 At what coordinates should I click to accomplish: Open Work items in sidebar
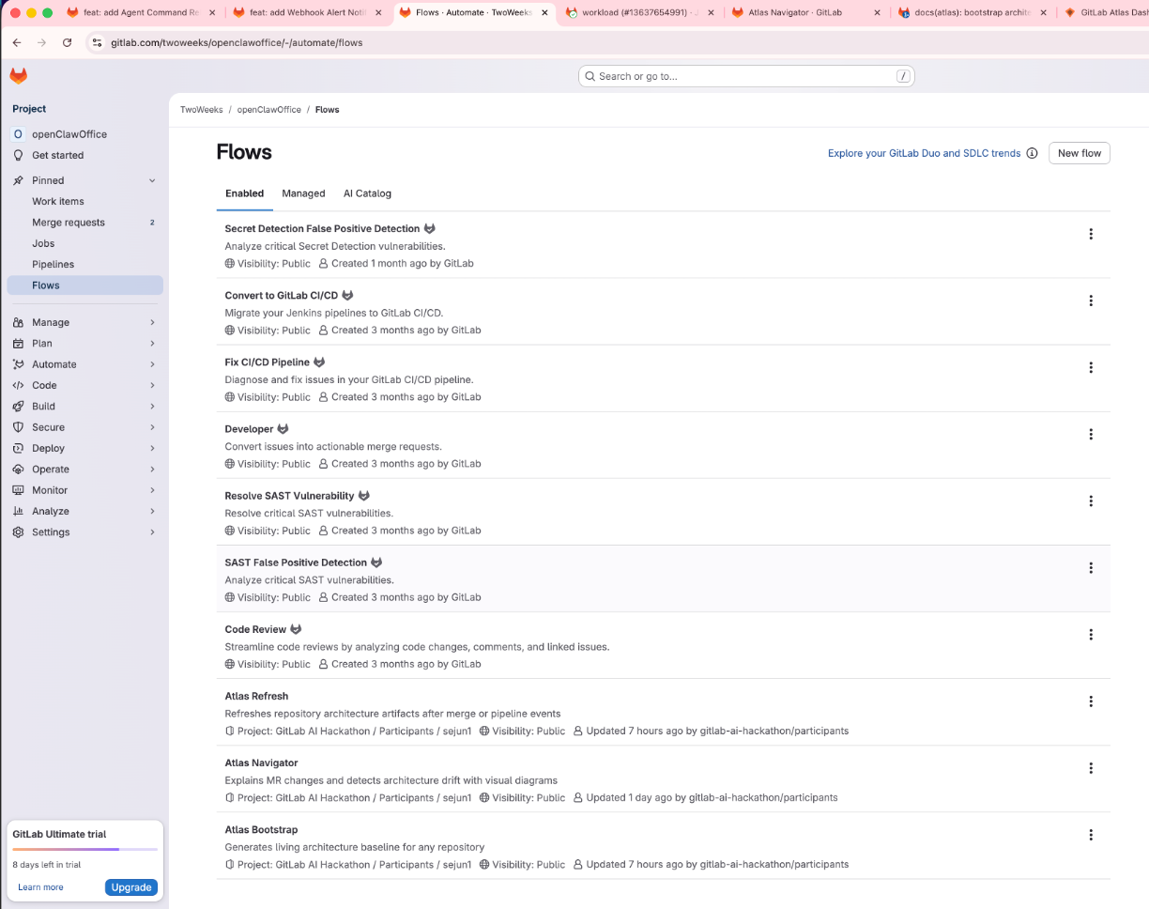pos(84,201)
